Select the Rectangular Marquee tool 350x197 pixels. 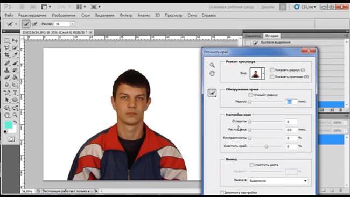coord(7,40)
